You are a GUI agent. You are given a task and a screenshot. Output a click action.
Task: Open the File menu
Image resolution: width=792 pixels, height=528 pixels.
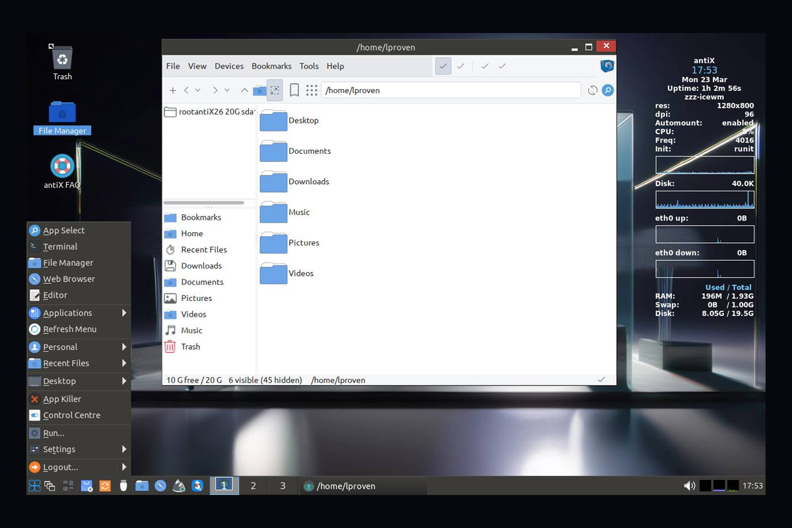click(173, 66)
